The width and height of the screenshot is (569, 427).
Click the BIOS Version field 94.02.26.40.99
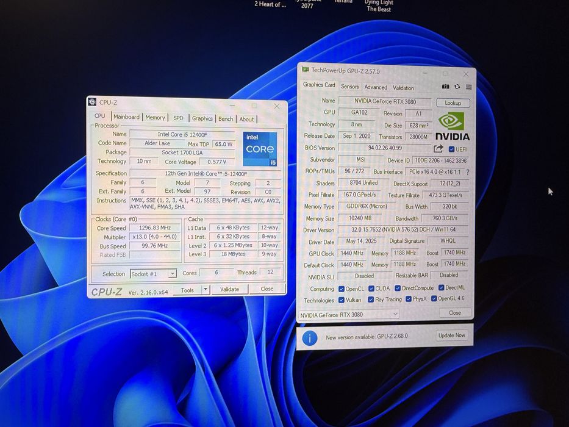click(385, 148)
